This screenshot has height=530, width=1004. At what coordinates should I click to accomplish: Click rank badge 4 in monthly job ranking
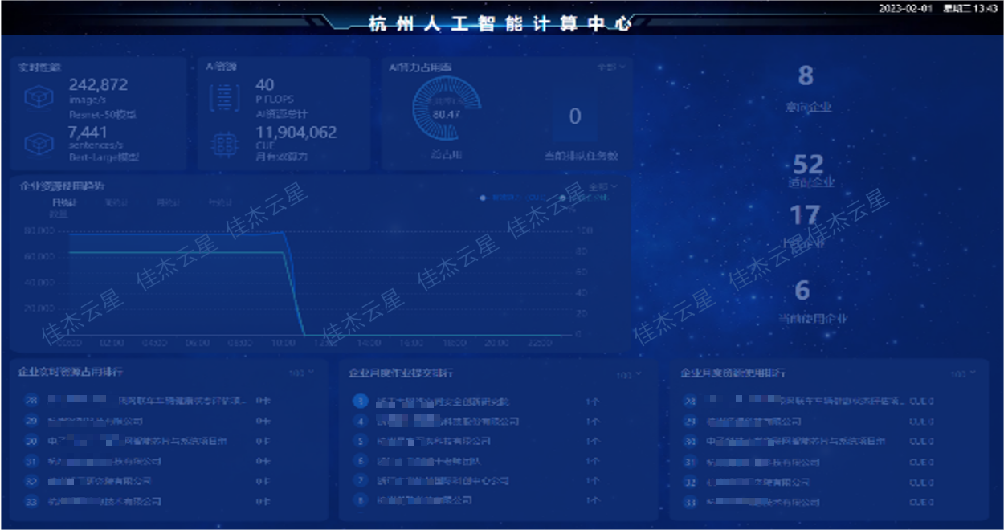point(361,421)
